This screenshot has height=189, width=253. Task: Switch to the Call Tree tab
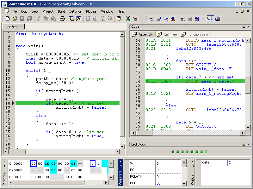(x=167, y=34)
